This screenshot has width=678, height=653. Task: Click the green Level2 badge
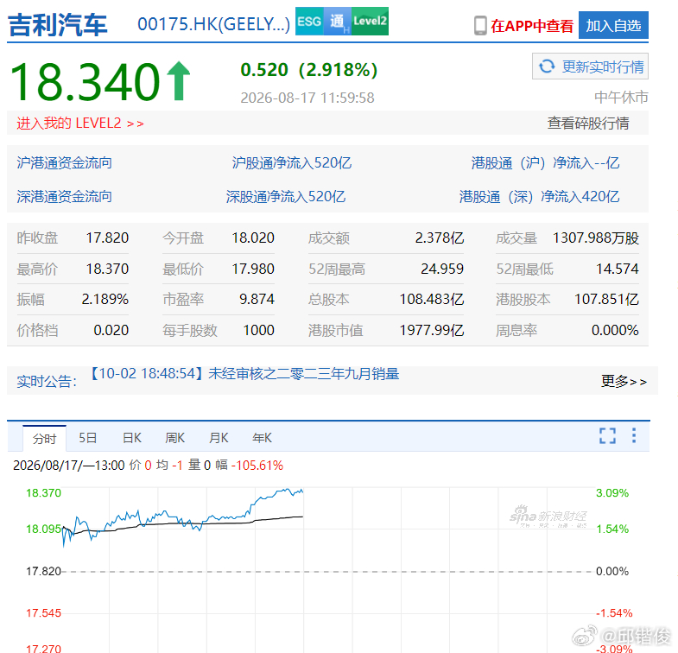point(370,22)
